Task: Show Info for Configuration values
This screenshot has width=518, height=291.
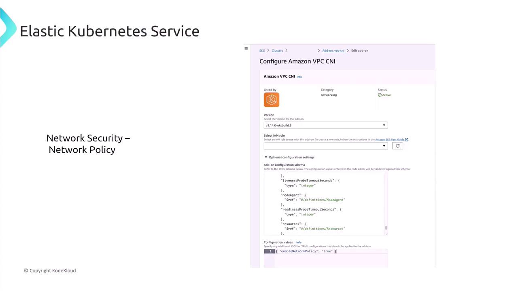Action: click(x=299, y=242)
